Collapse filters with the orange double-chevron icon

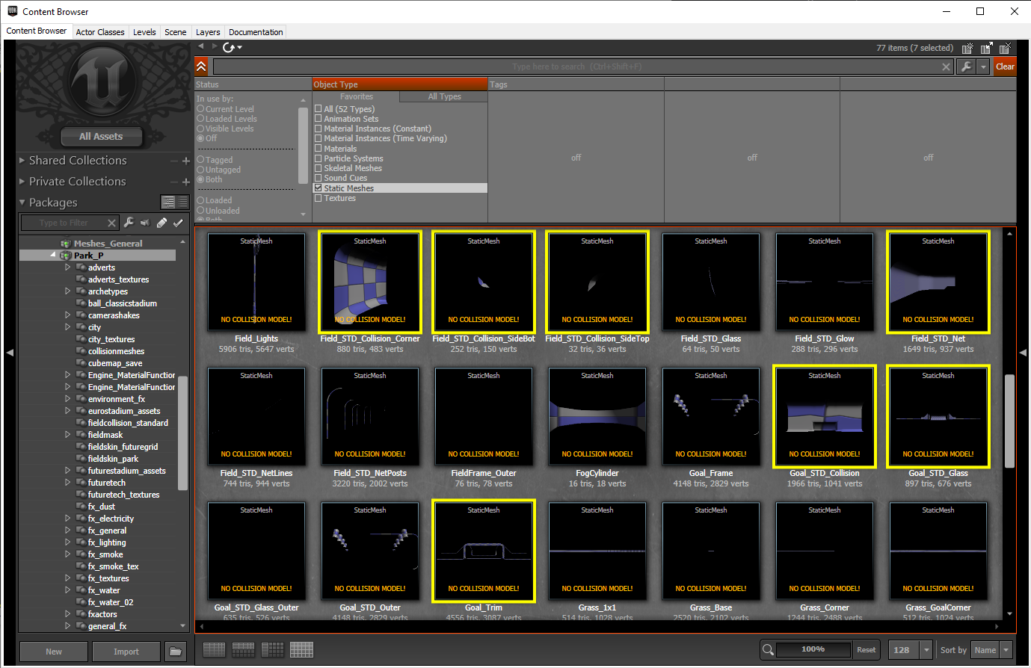pos(200,66)
